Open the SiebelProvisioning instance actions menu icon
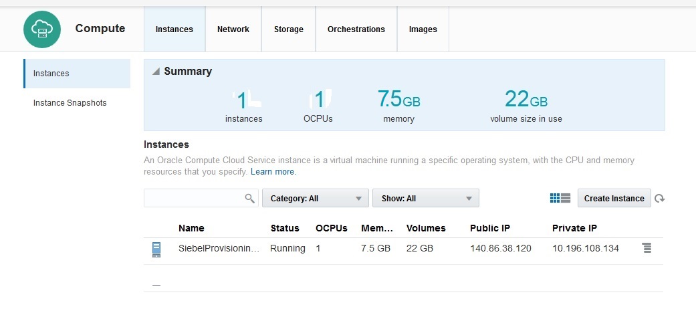696x309 pixels. coord(647,248)
